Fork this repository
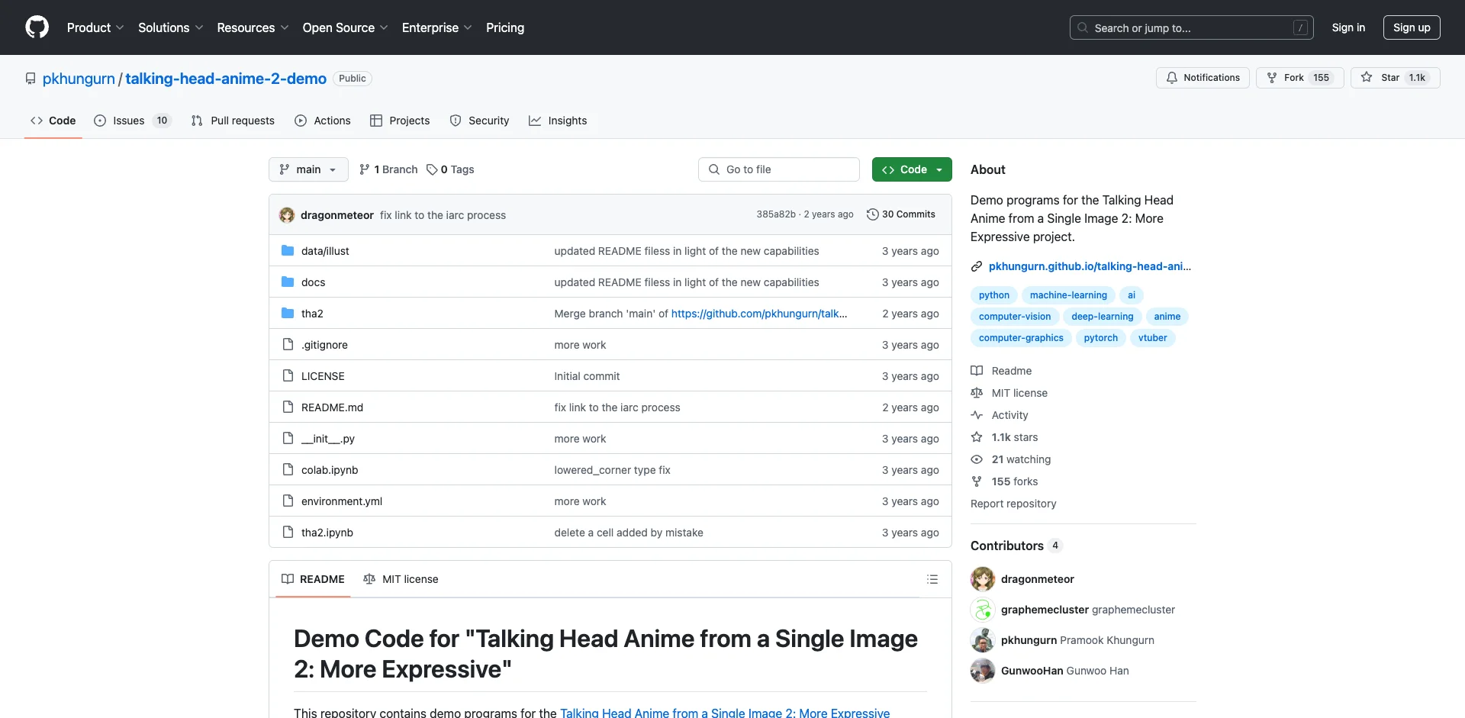Screen dimensions: 1465x718 (x=1299, y=78)
